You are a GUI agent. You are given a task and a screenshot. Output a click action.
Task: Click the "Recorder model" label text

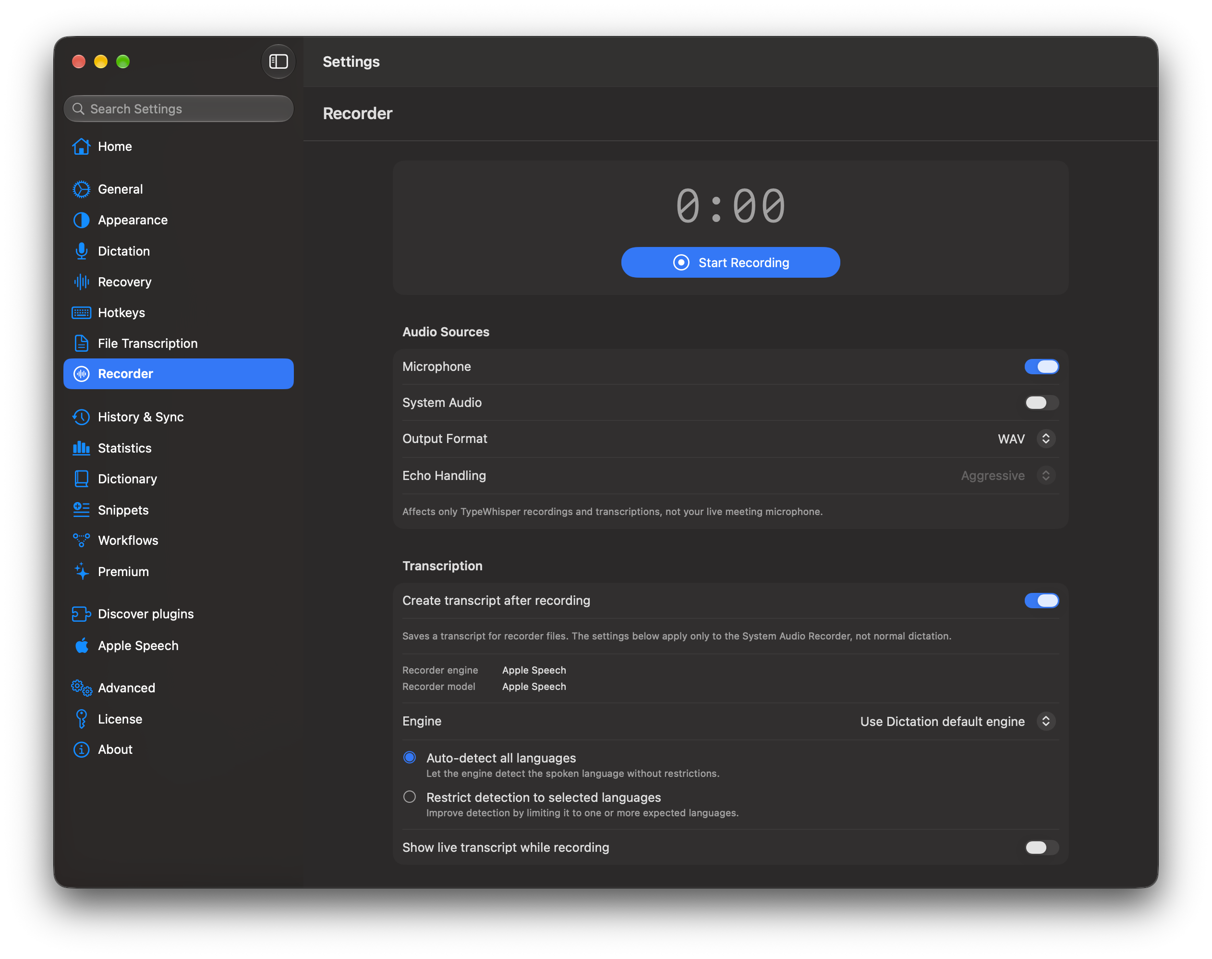[438, 687]
